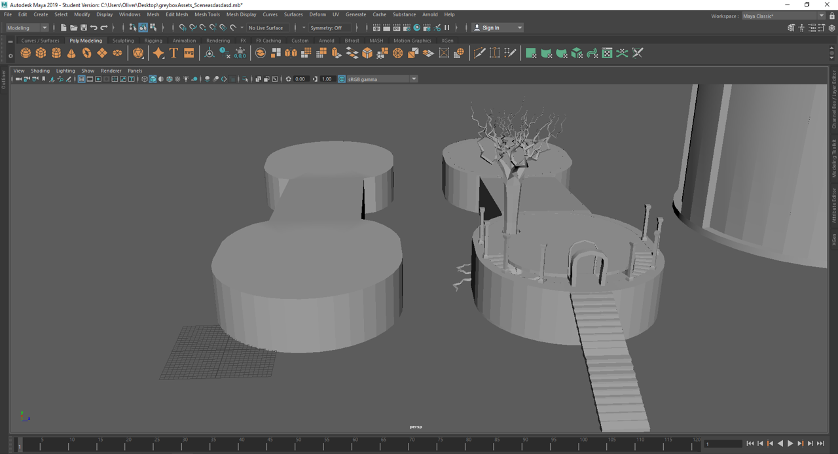Toggle smooth shade all in the viewport
838x454 pixels.
(x=153, y=79)
